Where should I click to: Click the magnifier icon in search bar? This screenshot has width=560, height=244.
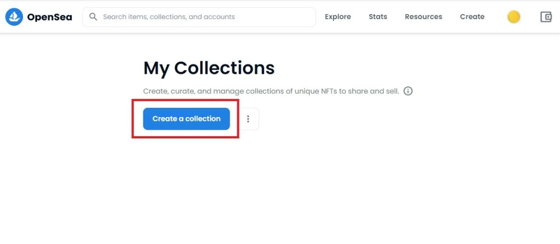93,17
